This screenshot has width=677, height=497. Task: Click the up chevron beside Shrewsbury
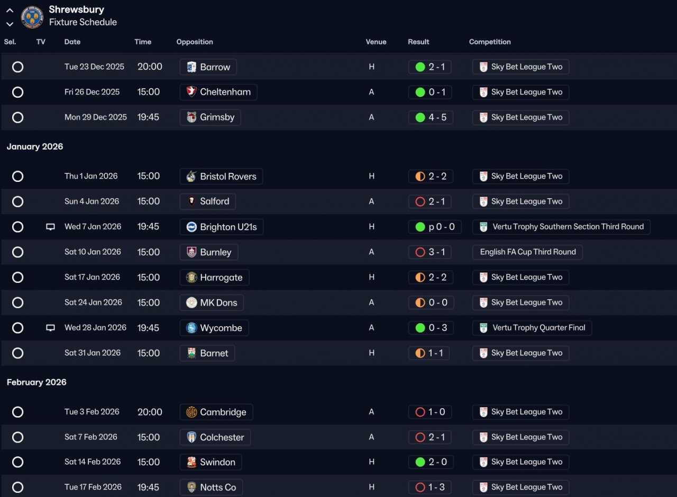[10, 11]
